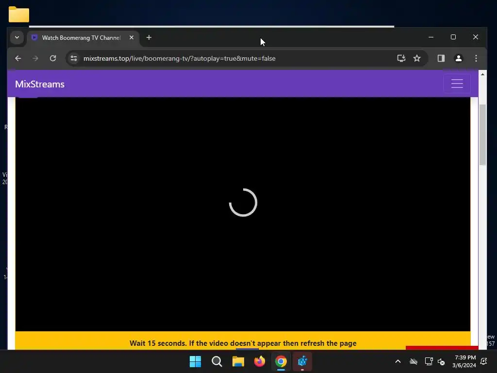The height and width of the screenshot is (373, 497).
Task: Click the address bar URL
Action: pos(180,58)
